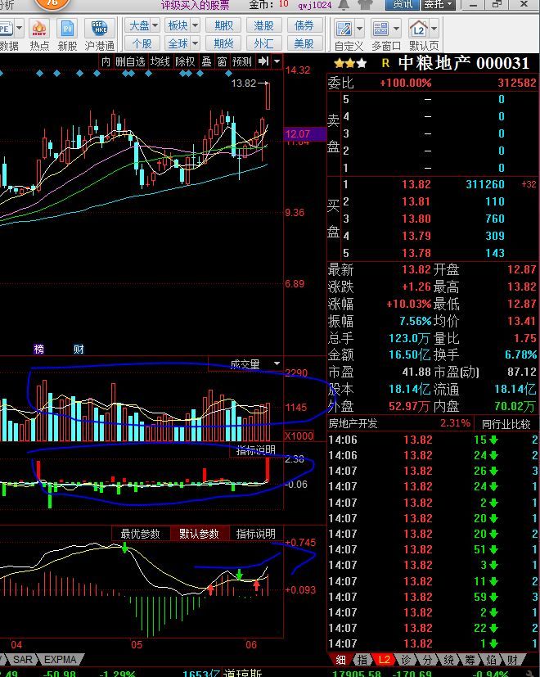Image resolution: width=540 pixels, height=677 pixels.
Task: Toggle 叠 overlay mode on chart toolbar
Action: click(206, 61)
